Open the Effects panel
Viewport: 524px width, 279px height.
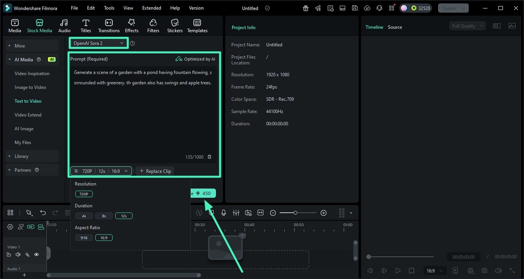(x=131, y=26)
